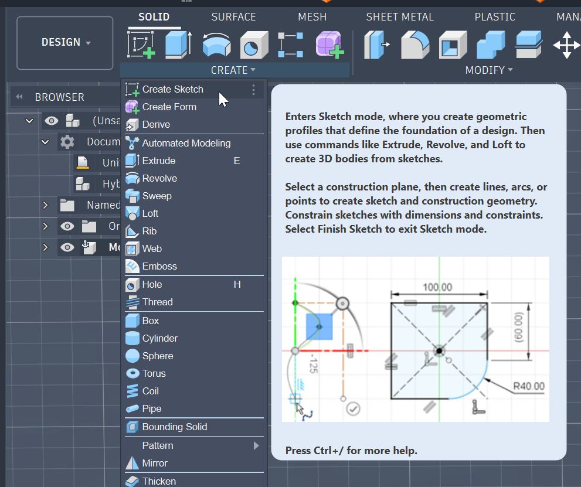Toggle the eye icon on the anchored body row
This screenshot has height=487, width=581.
point(67,247)
